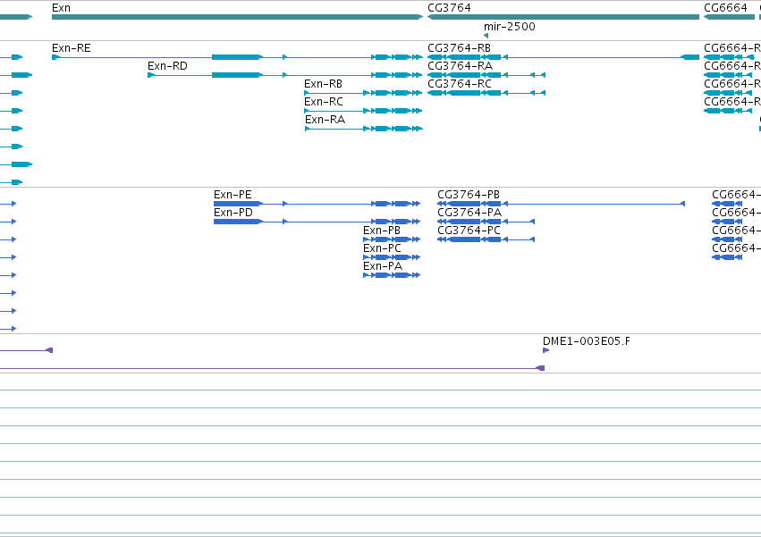Click the CG6664 gene bar
The width and height of the screenshot is (761, 537).
(729, 17)
